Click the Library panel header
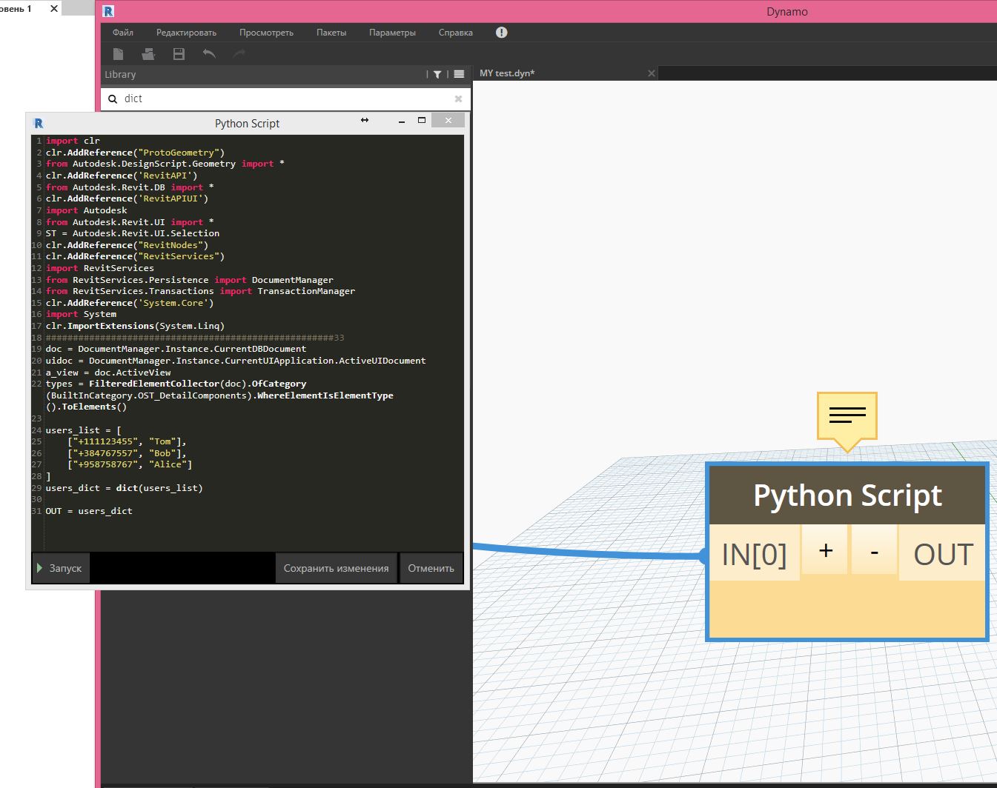The height and width of the screenshot is (788, 997). point(285,74)
